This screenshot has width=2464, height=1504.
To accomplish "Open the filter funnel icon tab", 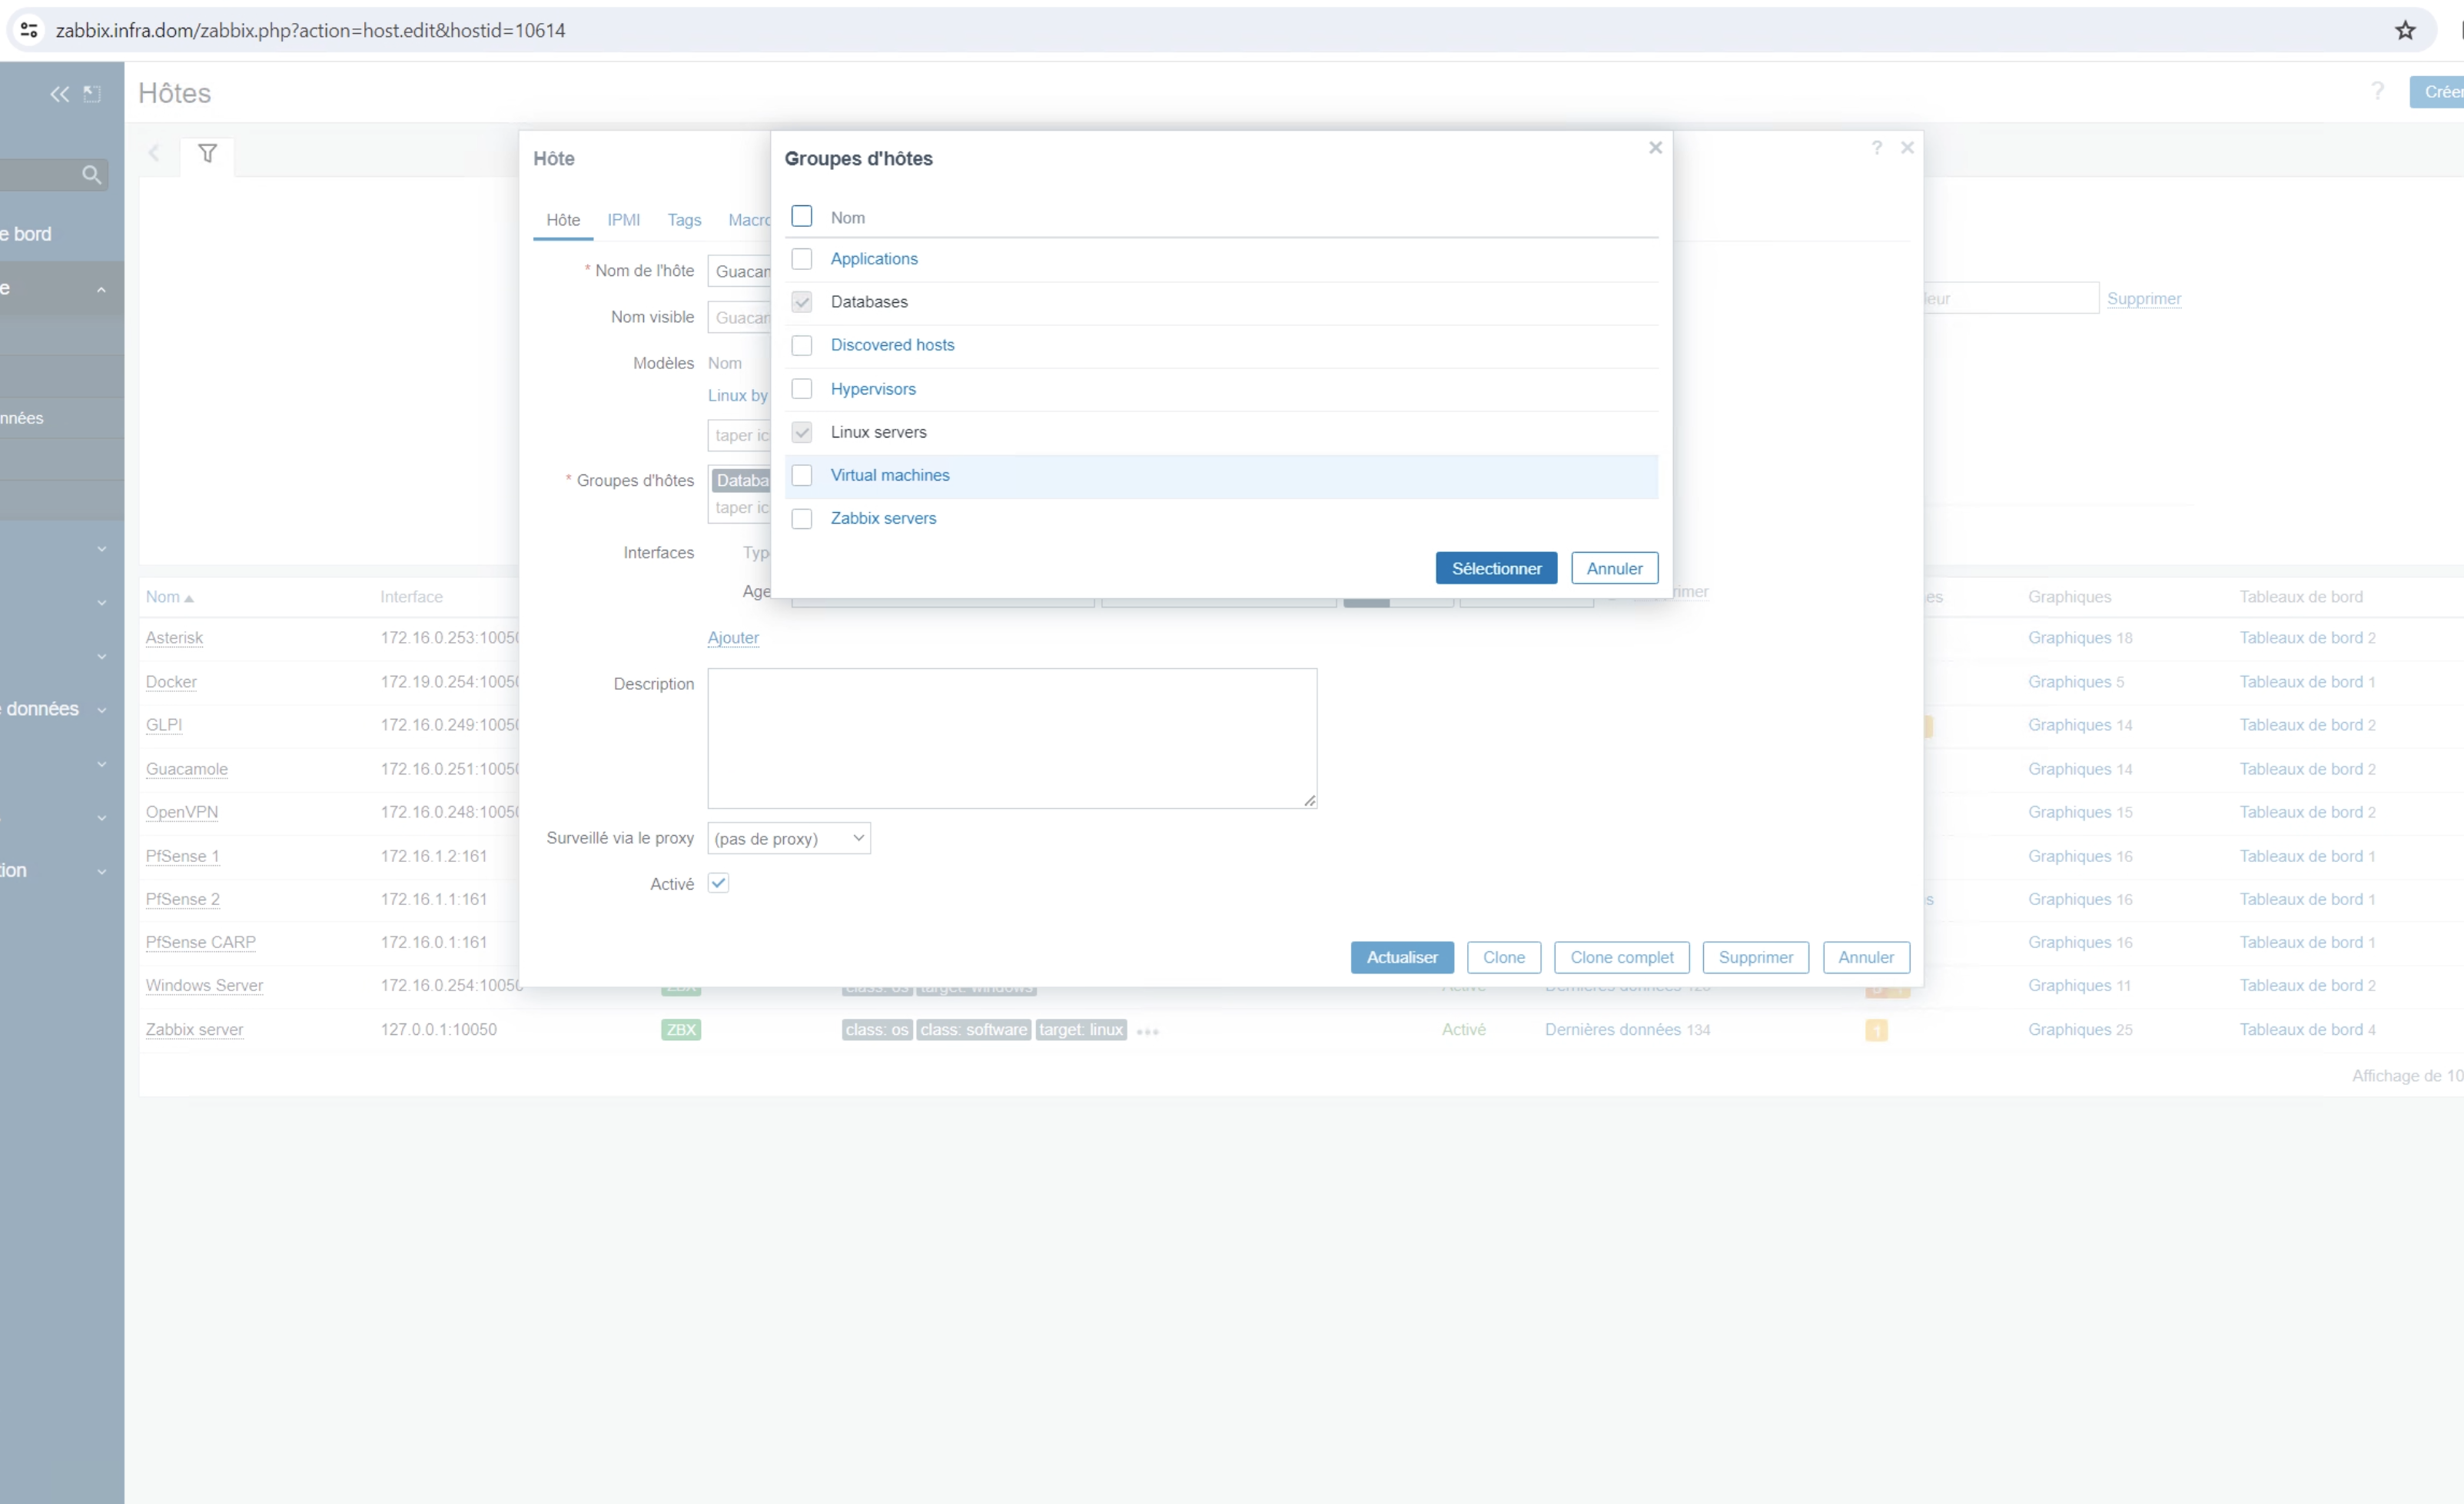I will tap(207, 154).
